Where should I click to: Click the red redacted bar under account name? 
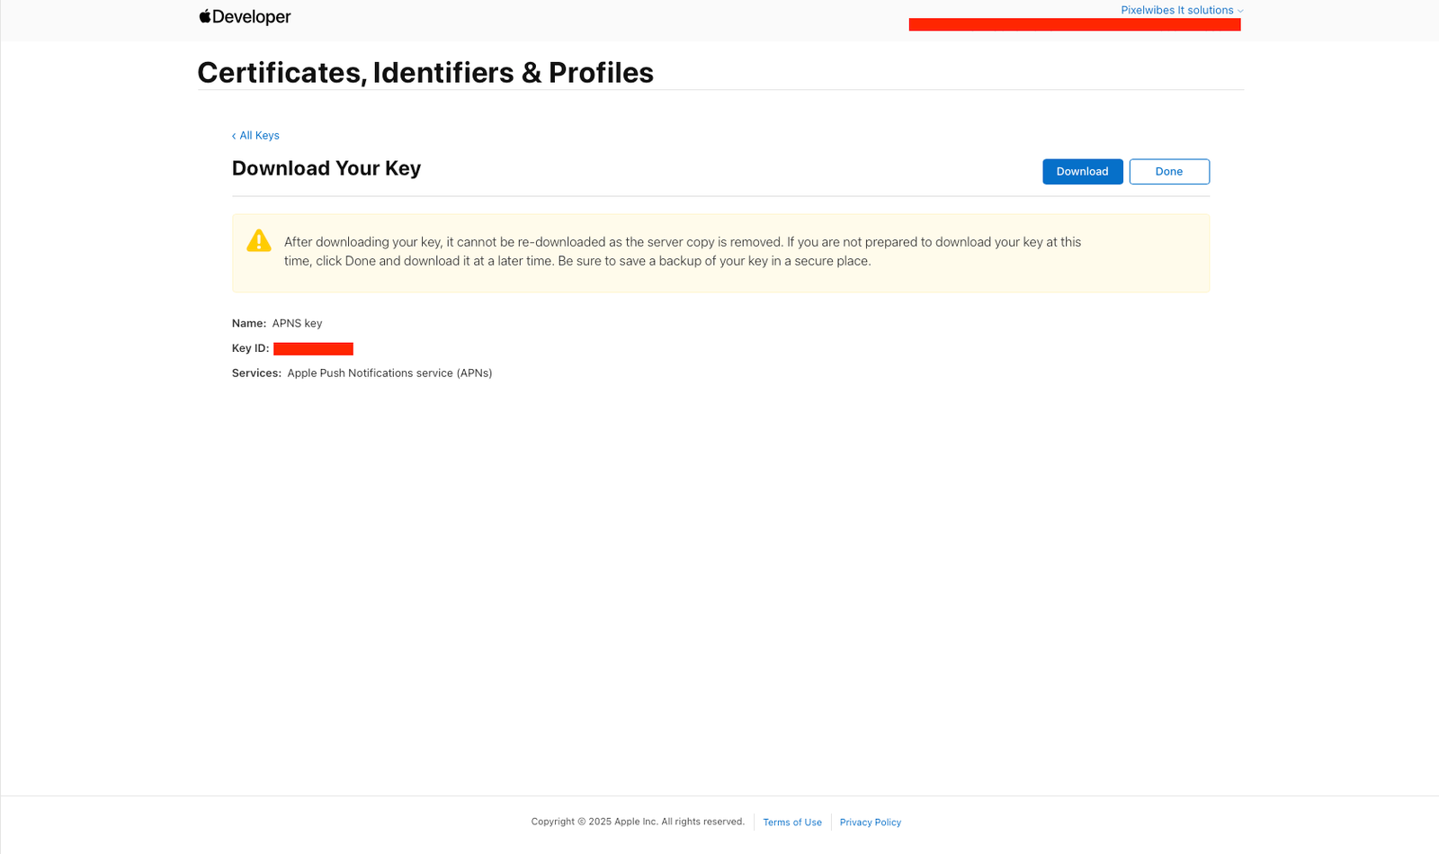pos(1074,25)
